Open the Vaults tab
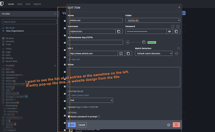Image resolution: width=215 pixels, height=132 pixels. pos(11,4)
